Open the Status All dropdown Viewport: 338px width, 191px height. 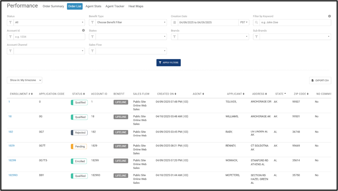coord(49,22)
